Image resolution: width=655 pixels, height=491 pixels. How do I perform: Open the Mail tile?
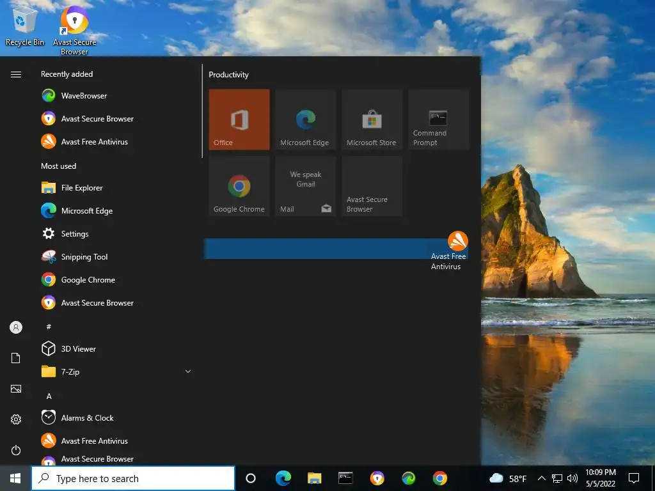pos(306,186)
